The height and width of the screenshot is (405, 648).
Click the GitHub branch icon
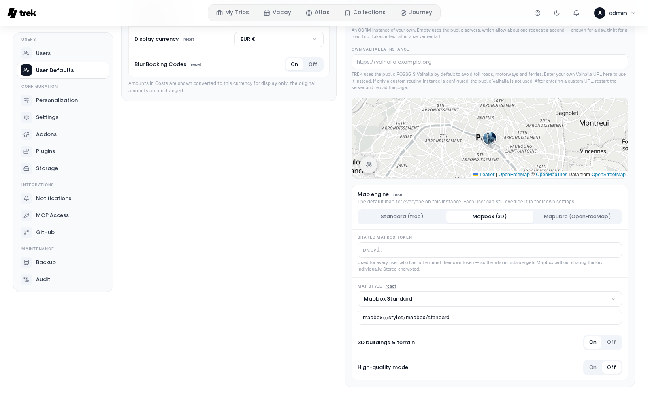[26, 232]
